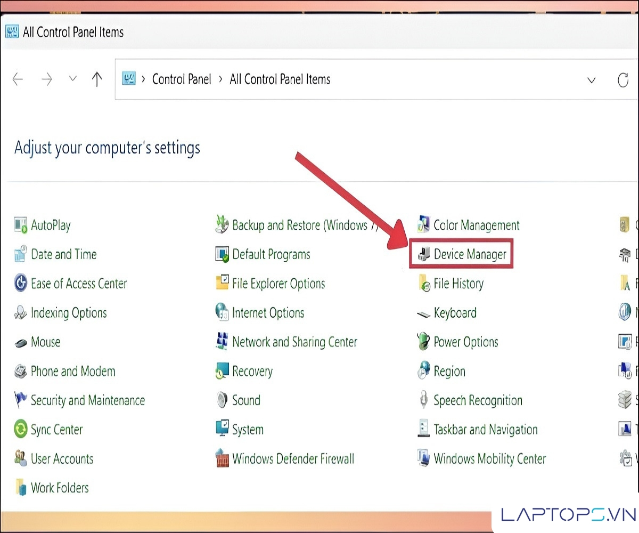Viewport: 639px width, 533px height.
Task: Click the Back navigation arrow
Action: click(x=18, y=79)
